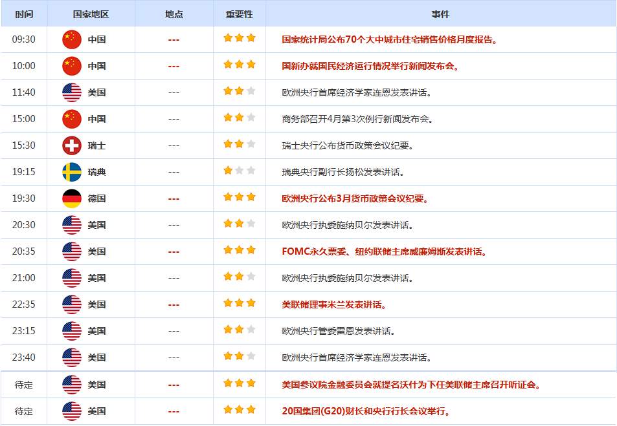Toggle the third star for the 11:40 event

pyautogui.click(x=252, y=91)
